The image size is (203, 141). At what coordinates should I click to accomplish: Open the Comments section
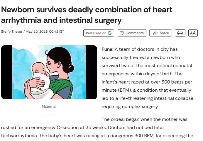click(132, 33)
